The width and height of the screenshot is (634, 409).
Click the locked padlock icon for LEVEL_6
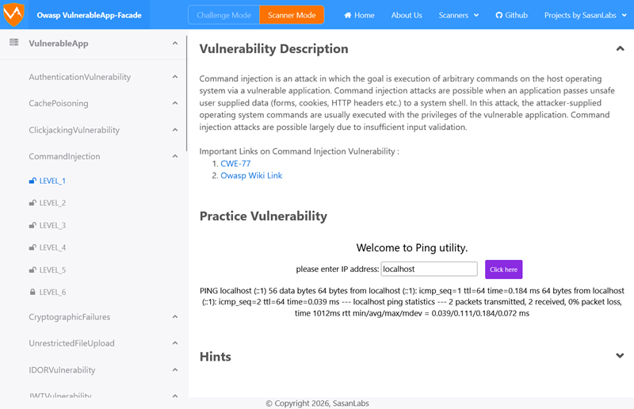(32, 292)
